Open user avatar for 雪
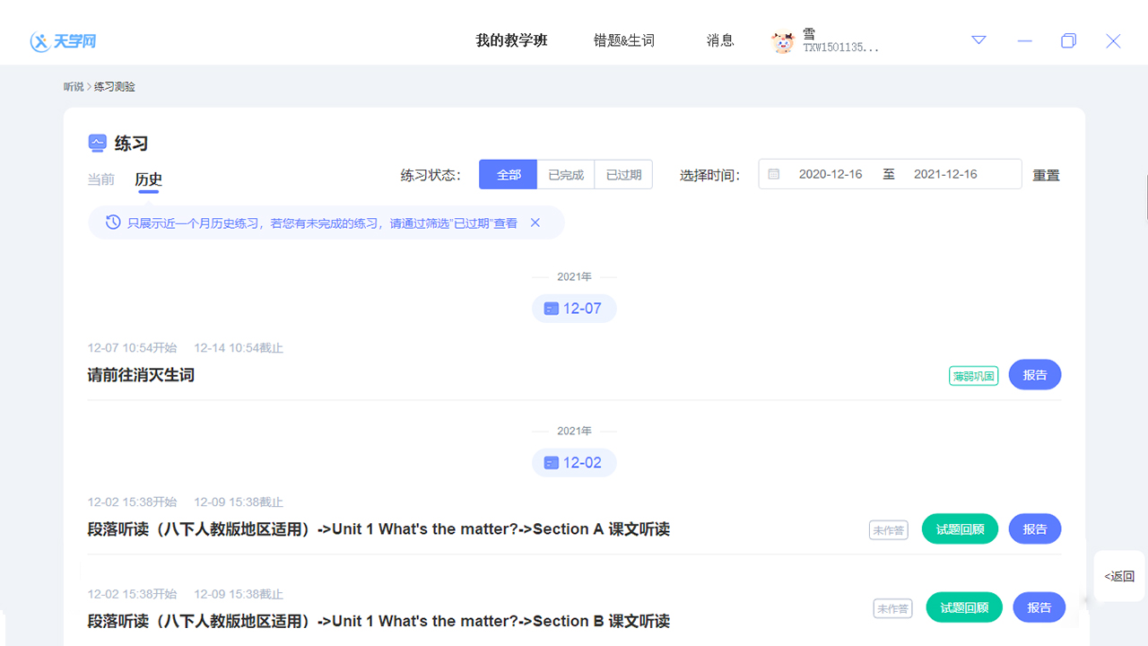The image size is (1148, 646). pos(783,41)
